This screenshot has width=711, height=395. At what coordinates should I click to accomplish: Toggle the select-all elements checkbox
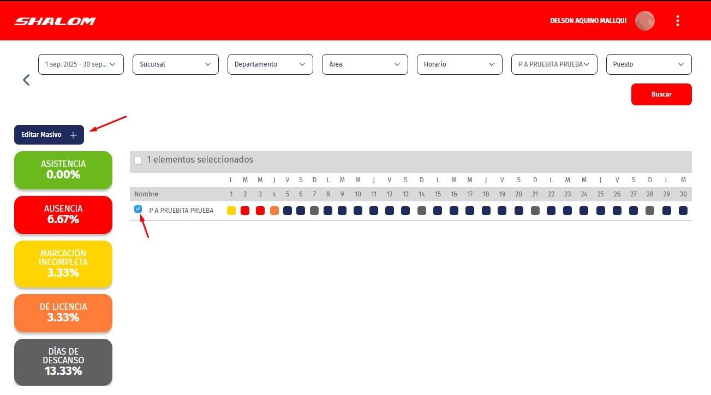tap(138, 160)
